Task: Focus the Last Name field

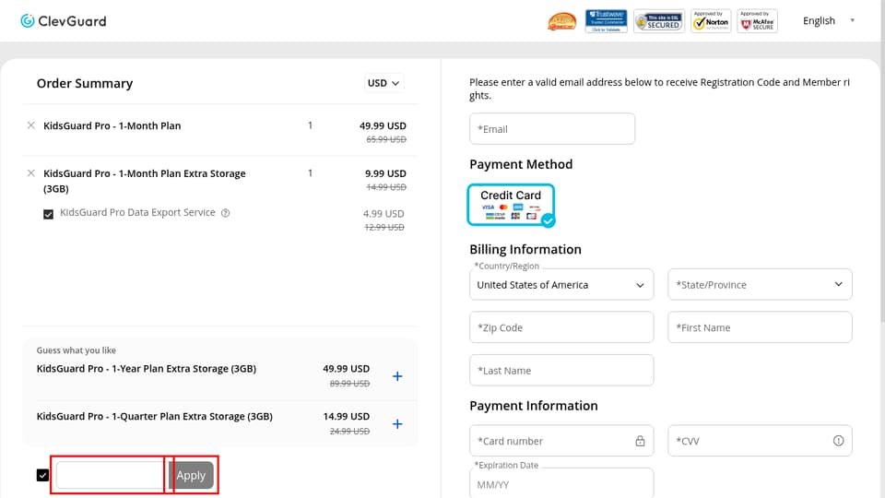Action: coord(561,371)
